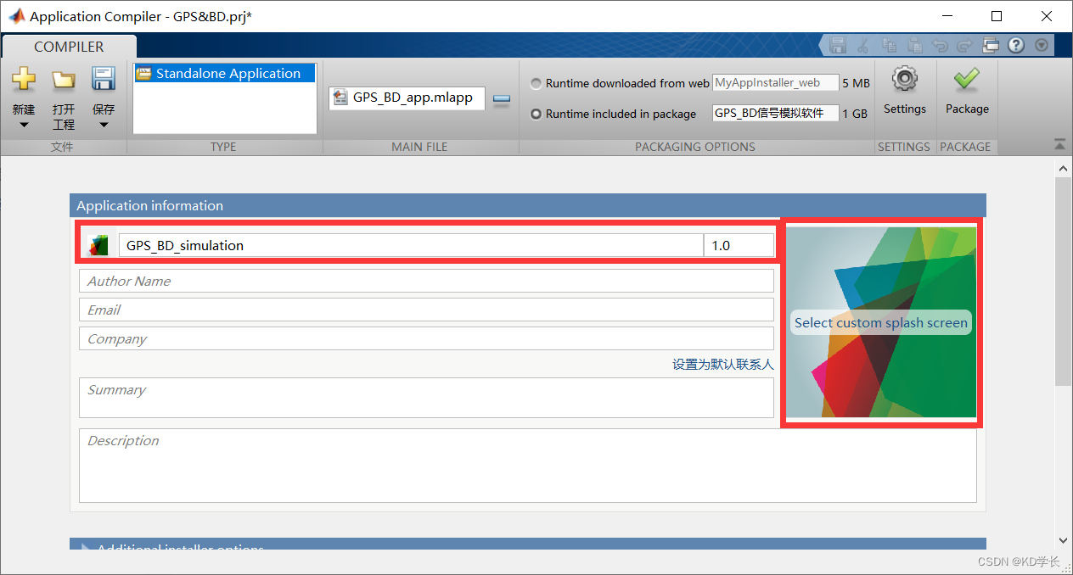Click the Company field

426,338
